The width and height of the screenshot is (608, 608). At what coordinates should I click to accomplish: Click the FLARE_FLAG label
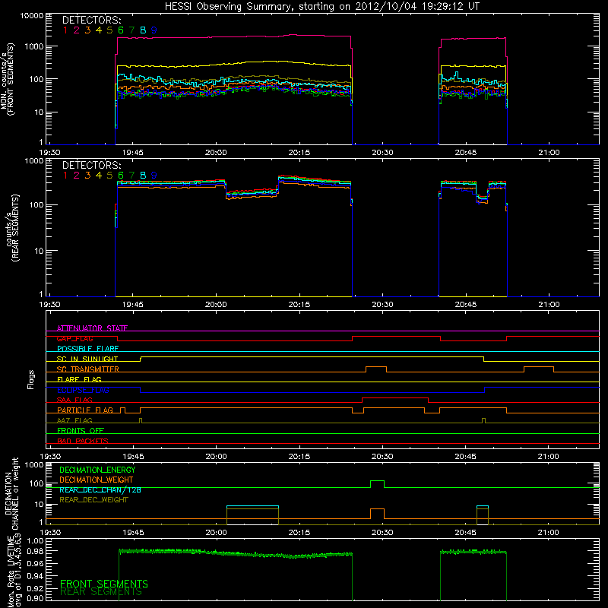tap(79, 379)
